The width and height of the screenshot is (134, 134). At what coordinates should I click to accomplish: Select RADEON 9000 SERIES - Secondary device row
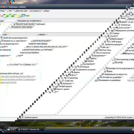coord(31,24)
